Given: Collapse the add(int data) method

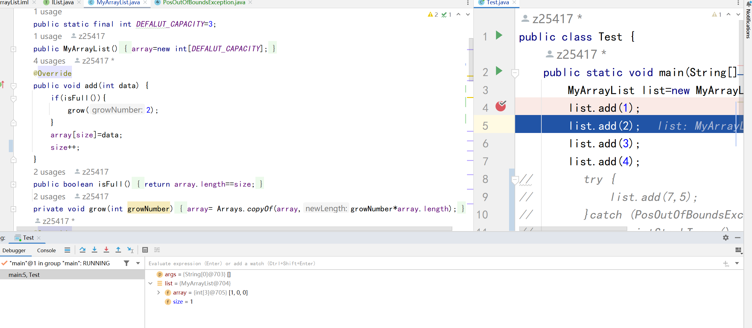Looking at the screenshot, I should (13, 86).
